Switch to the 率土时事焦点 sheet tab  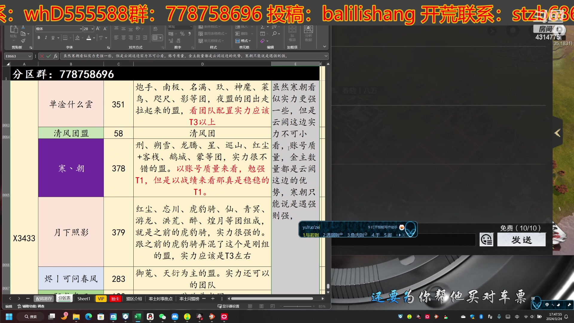pos(161,298)
